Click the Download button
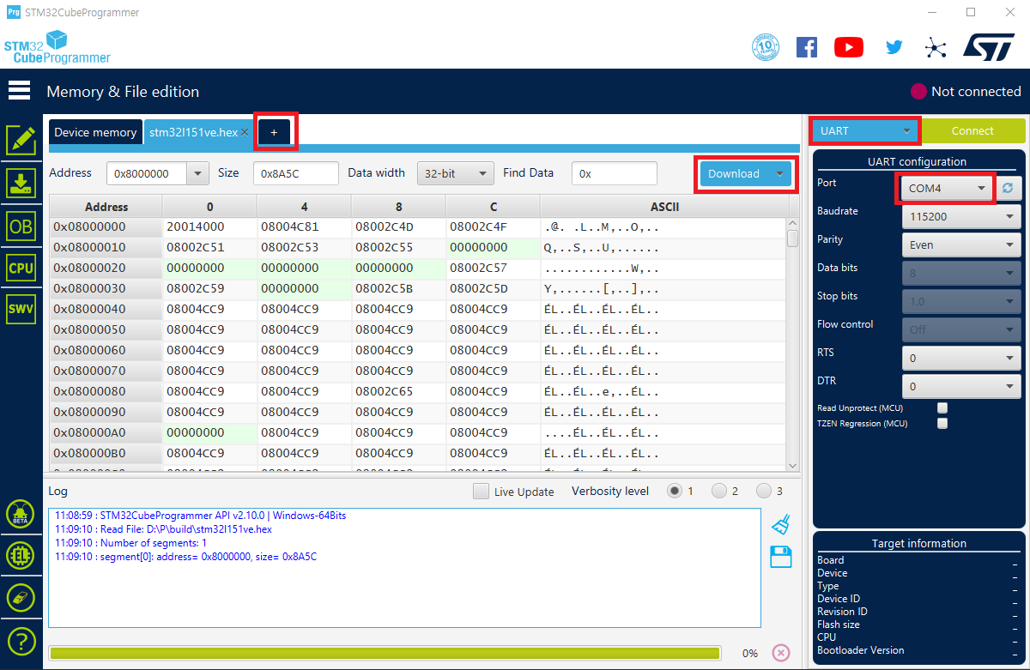Image resolution: width=1030 pixels, height=670 pixels. click(735, 173)
